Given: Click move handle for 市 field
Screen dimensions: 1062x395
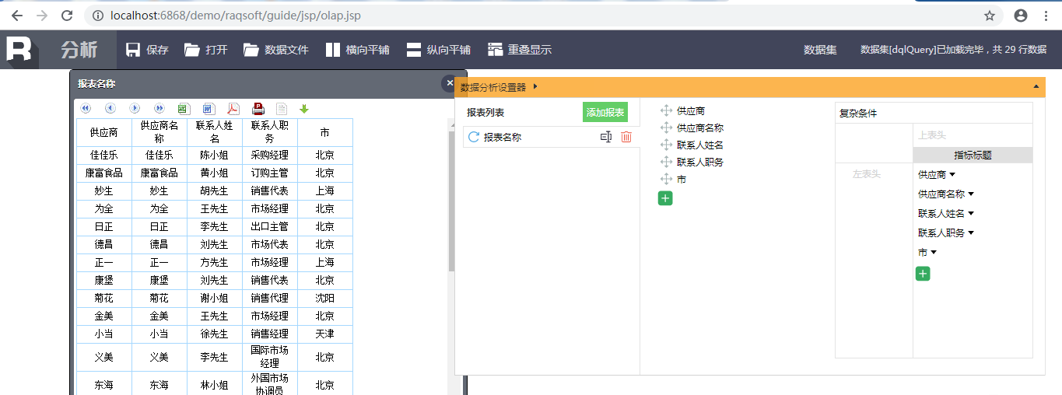Looking at the screenshot, I should (x=666, y=180).
